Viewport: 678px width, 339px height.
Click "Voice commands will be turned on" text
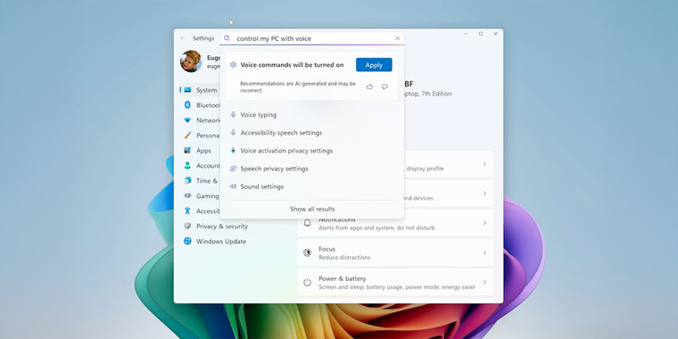292,65
